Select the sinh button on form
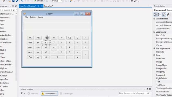172x97 pixels. tap(30, 43)
